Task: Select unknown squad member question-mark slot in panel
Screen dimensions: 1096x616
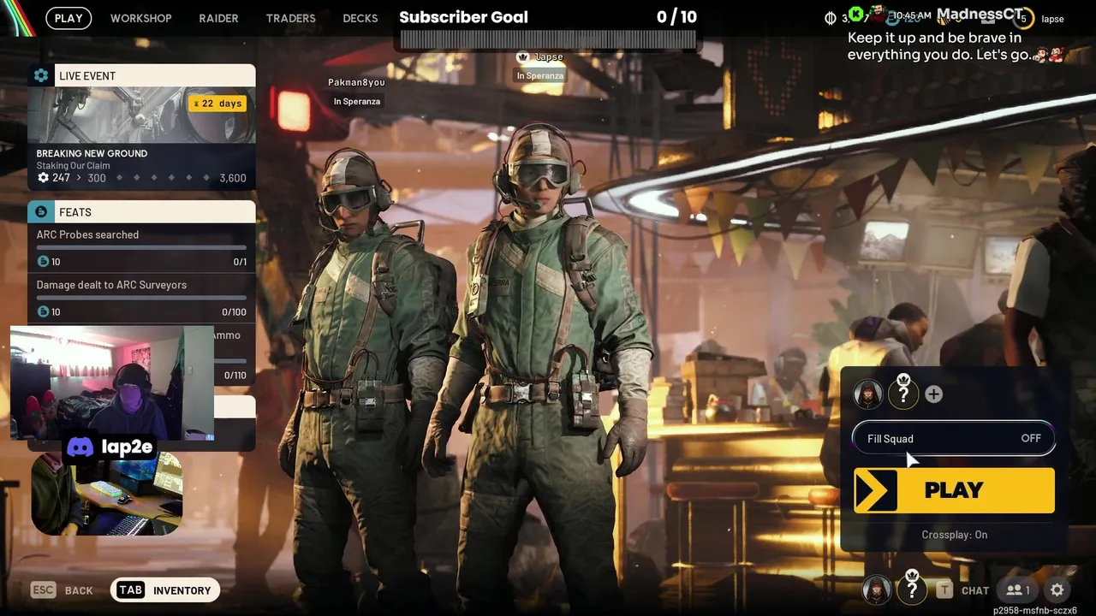Action: click(902, 394)
